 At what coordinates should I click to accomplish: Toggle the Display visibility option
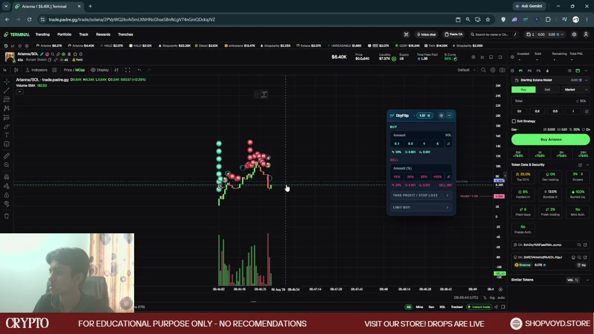100,70
